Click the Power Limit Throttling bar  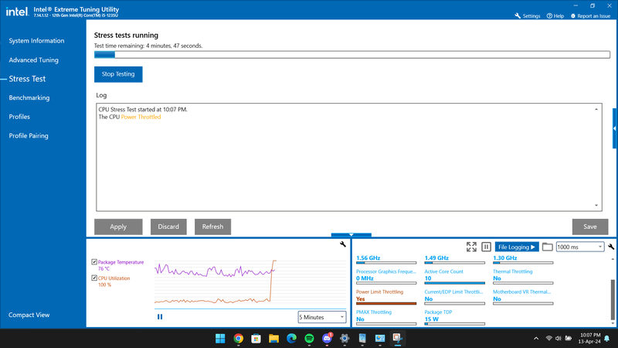(386, 303)
